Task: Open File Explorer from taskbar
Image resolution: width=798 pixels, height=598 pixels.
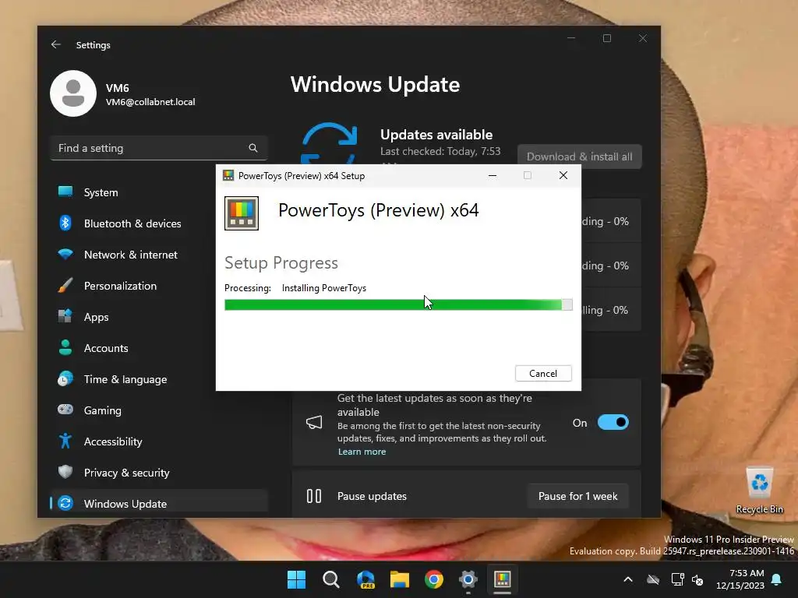Action: tap(400, 579)
